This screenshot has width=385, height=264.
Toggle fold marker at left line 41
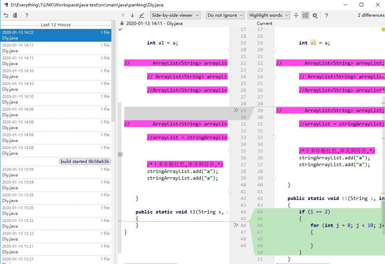click(x=230, y=191)
